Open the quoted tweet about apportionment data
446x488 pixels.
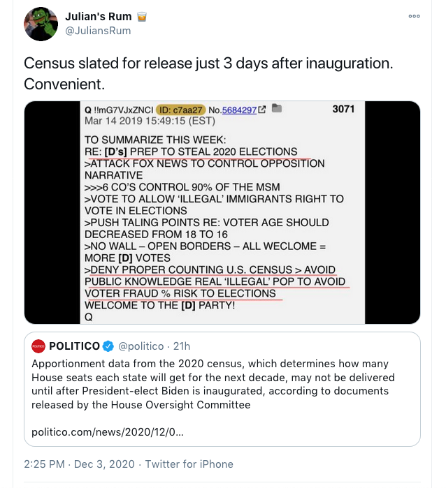(222, 384)
